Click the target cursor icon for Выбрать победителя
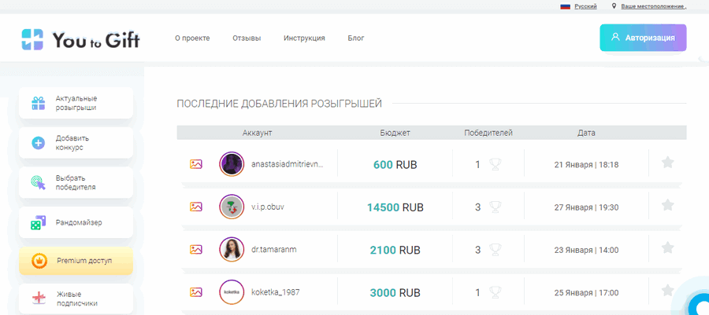The height and width of the screenshot is (315, 709). 39,182
